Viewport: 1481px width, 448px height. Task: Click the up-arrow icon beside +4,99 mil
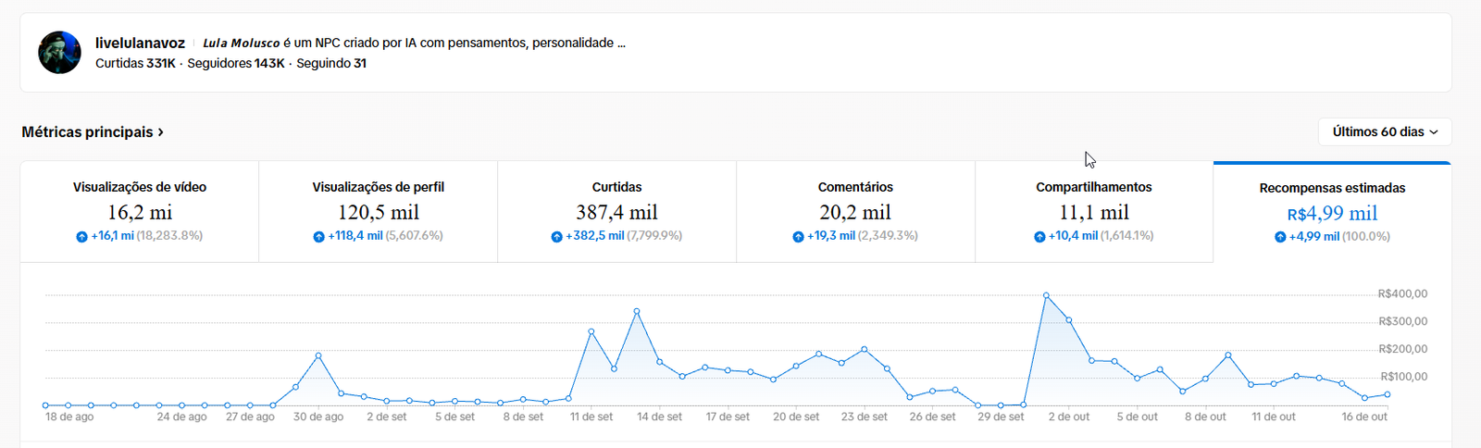pos(1280,237)
